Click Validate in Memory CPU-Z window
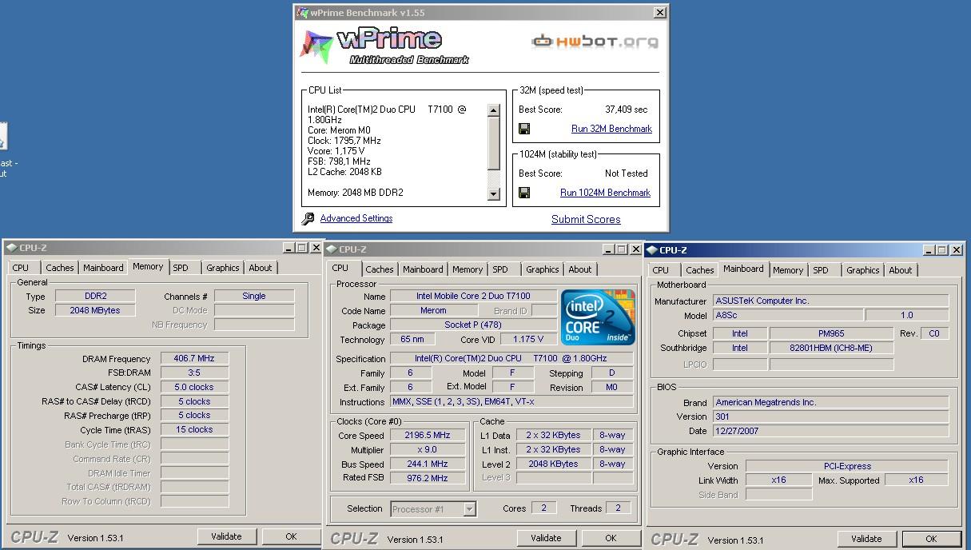This screenshot has height=550, width=971. click(226, 536)
